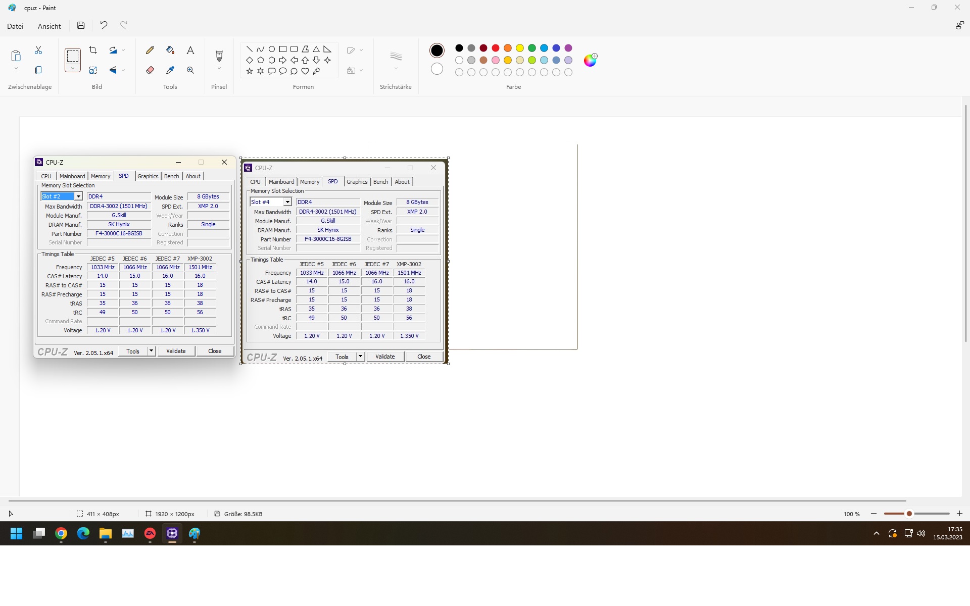Pick the Eraser tool
Screen dimensions: 970x606
click(150, 70)
